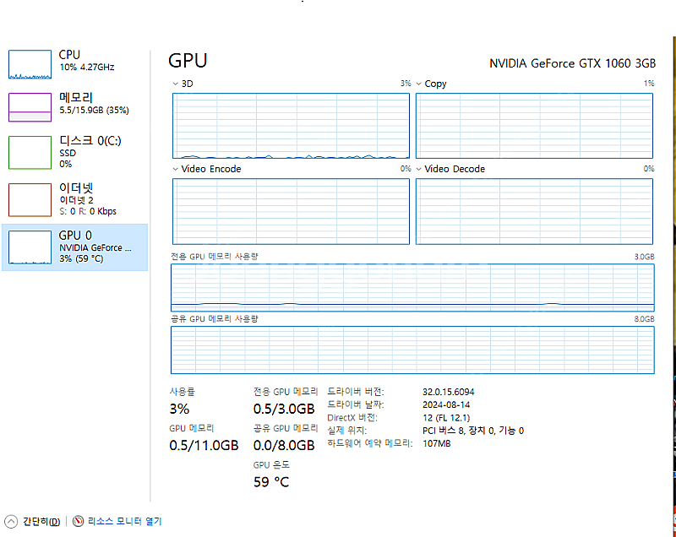Open the 이더넷 graph thumbnail
The image size is (676, 537).
[30, 199]
